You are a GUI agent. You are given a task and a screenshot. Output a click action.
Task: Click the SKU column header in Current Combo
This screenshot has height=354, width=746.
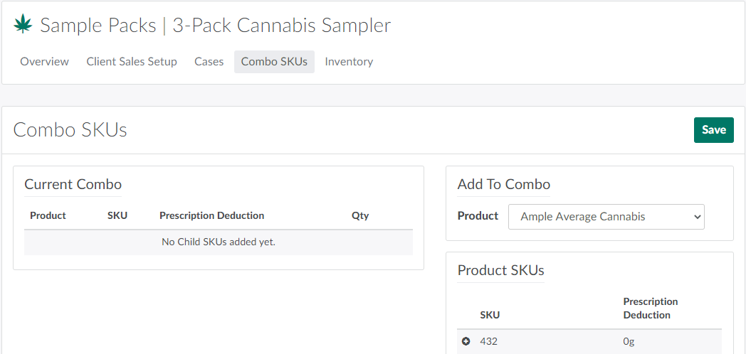pyautogui.click(x=117, y=215)
